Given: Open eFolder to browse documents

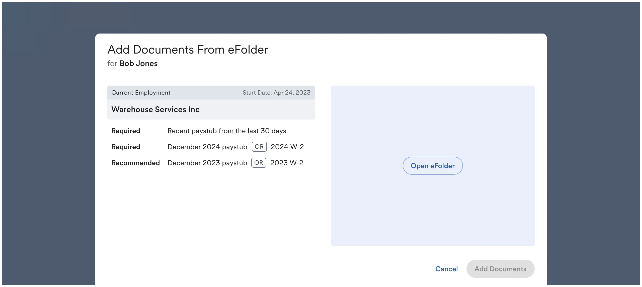Looking at the screenshot, I should 433,166.
